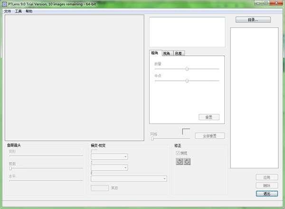Rotate image counter-clockwise using left rotate icon
The width and height of the screenshot is (285, 209).
tap(179, 161)
